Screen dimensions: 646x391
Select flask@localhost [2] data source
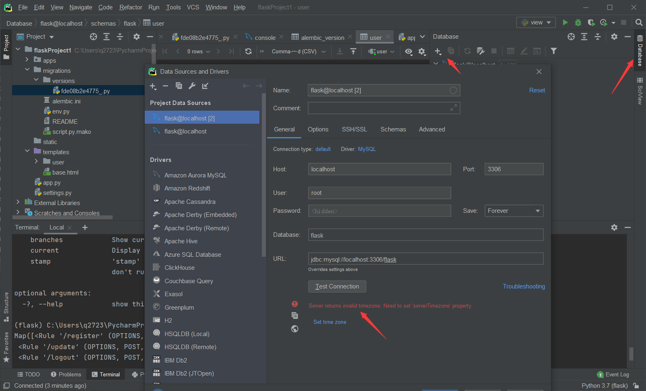(202, 118)
